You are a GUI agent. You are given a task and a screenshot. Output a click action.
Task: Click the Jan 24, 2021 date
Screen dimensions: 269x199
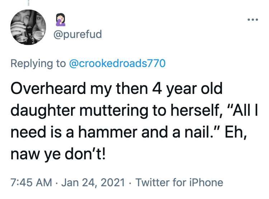pos(93,183)
